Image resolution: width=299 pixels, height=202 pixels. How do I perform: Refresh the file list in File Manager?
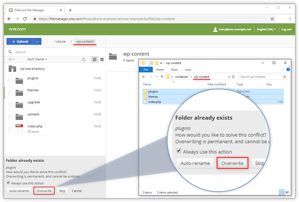(x=84, y=59)
